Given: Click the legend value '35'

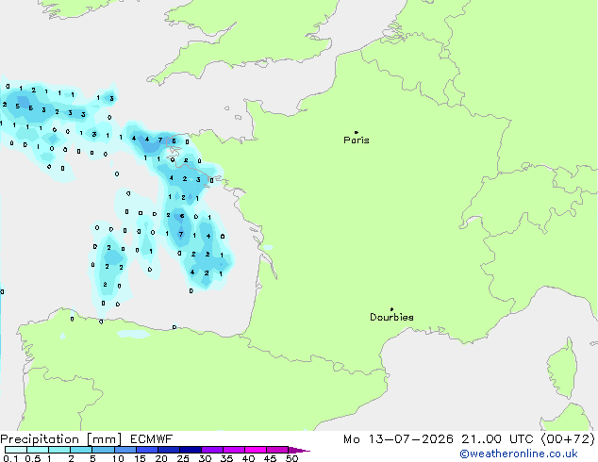Looking at the screenshot, I should click(x=226, y=458).
